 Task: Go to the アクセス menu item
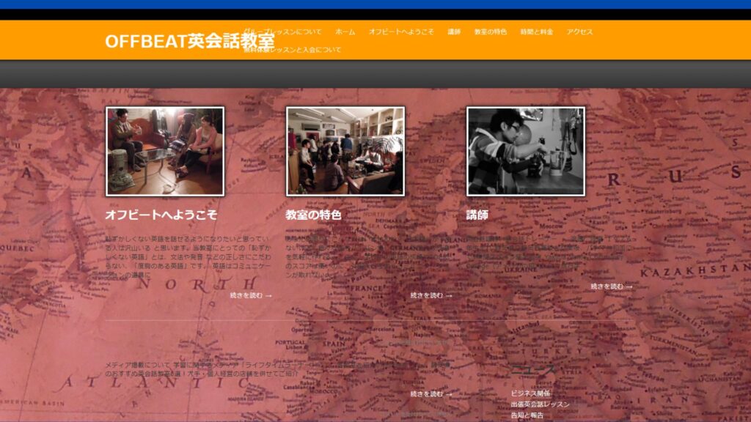pos(579,32)
